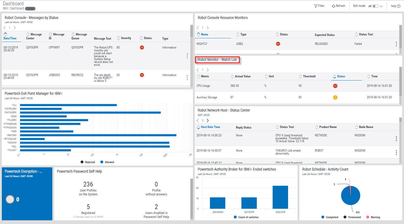Click the red status icon for NIGHTLY

(x=278, y=44)
